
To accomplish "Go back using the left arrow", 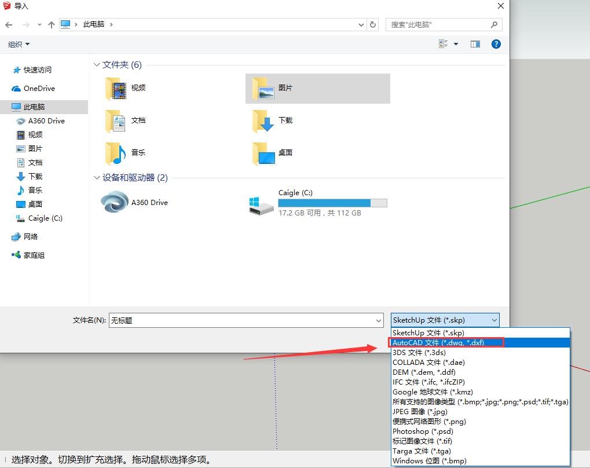I will coord(9,25).
